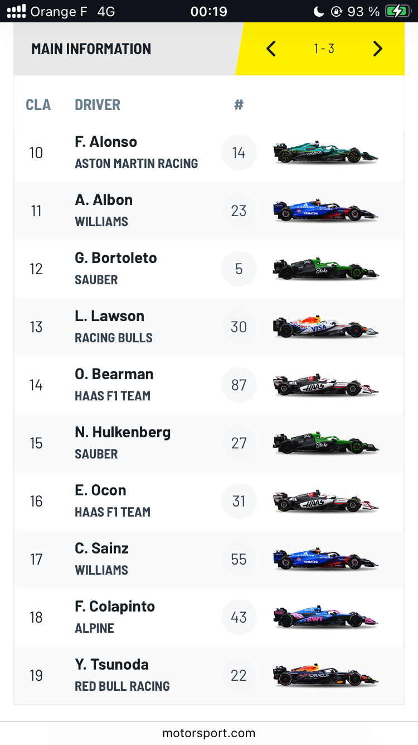The width and height of the screenshot is (418, 745).
Task: Open F. Alonso driver link
Action: click(x=106, y=142)
